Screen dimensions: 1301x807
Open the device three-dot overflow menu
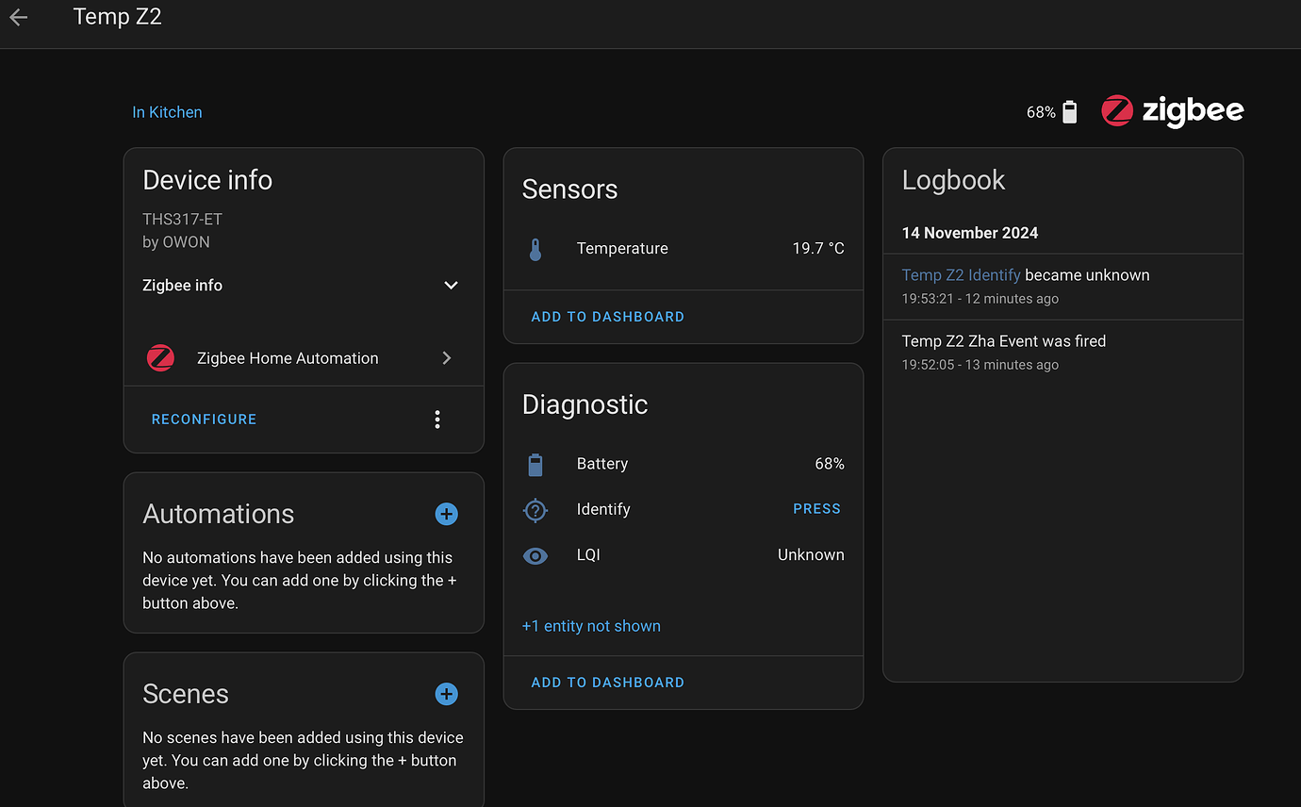(x=437, y=420)
